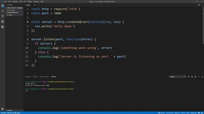
Task: Click 'Hello Node' string on line 5
Action: click(x=63, y=26)
